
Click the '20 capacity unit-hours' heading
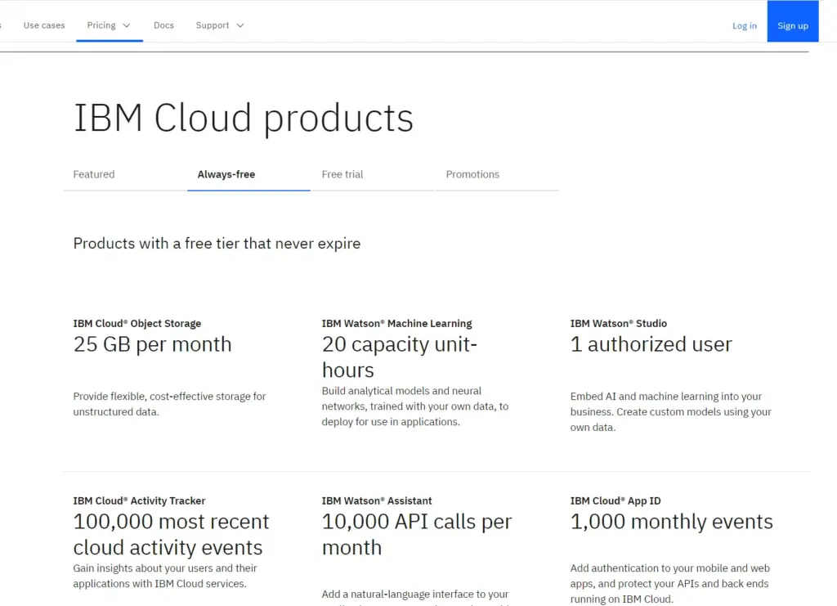point(399,357)
